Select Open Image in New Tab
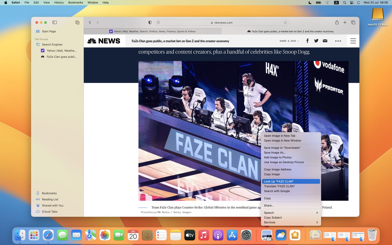 (x=291, y=136)
